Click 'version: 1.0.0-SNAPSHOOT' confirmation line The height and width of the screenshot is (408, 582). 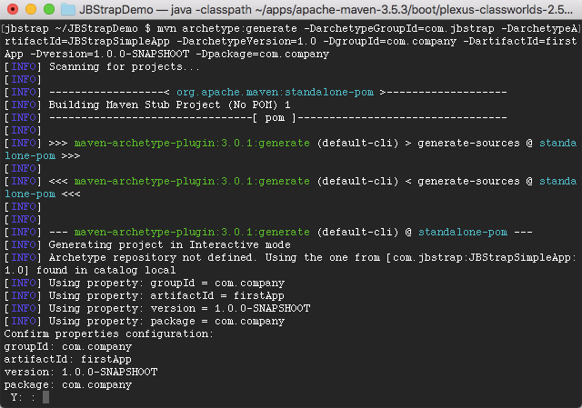(81, 372)
